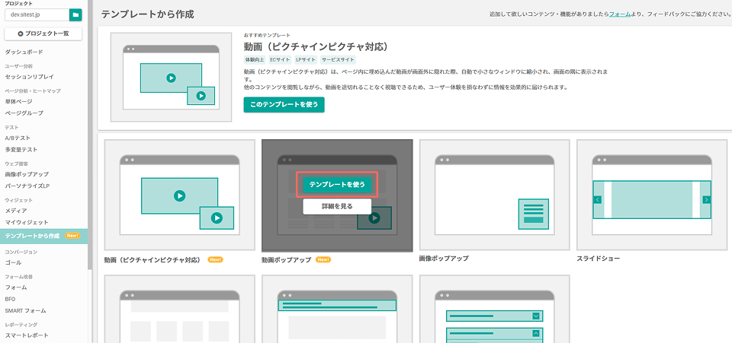The height and width of the screenshot is (343, 732).
Task: Click the collapsed chevron in the accordion preview
Action: point(536,316)
